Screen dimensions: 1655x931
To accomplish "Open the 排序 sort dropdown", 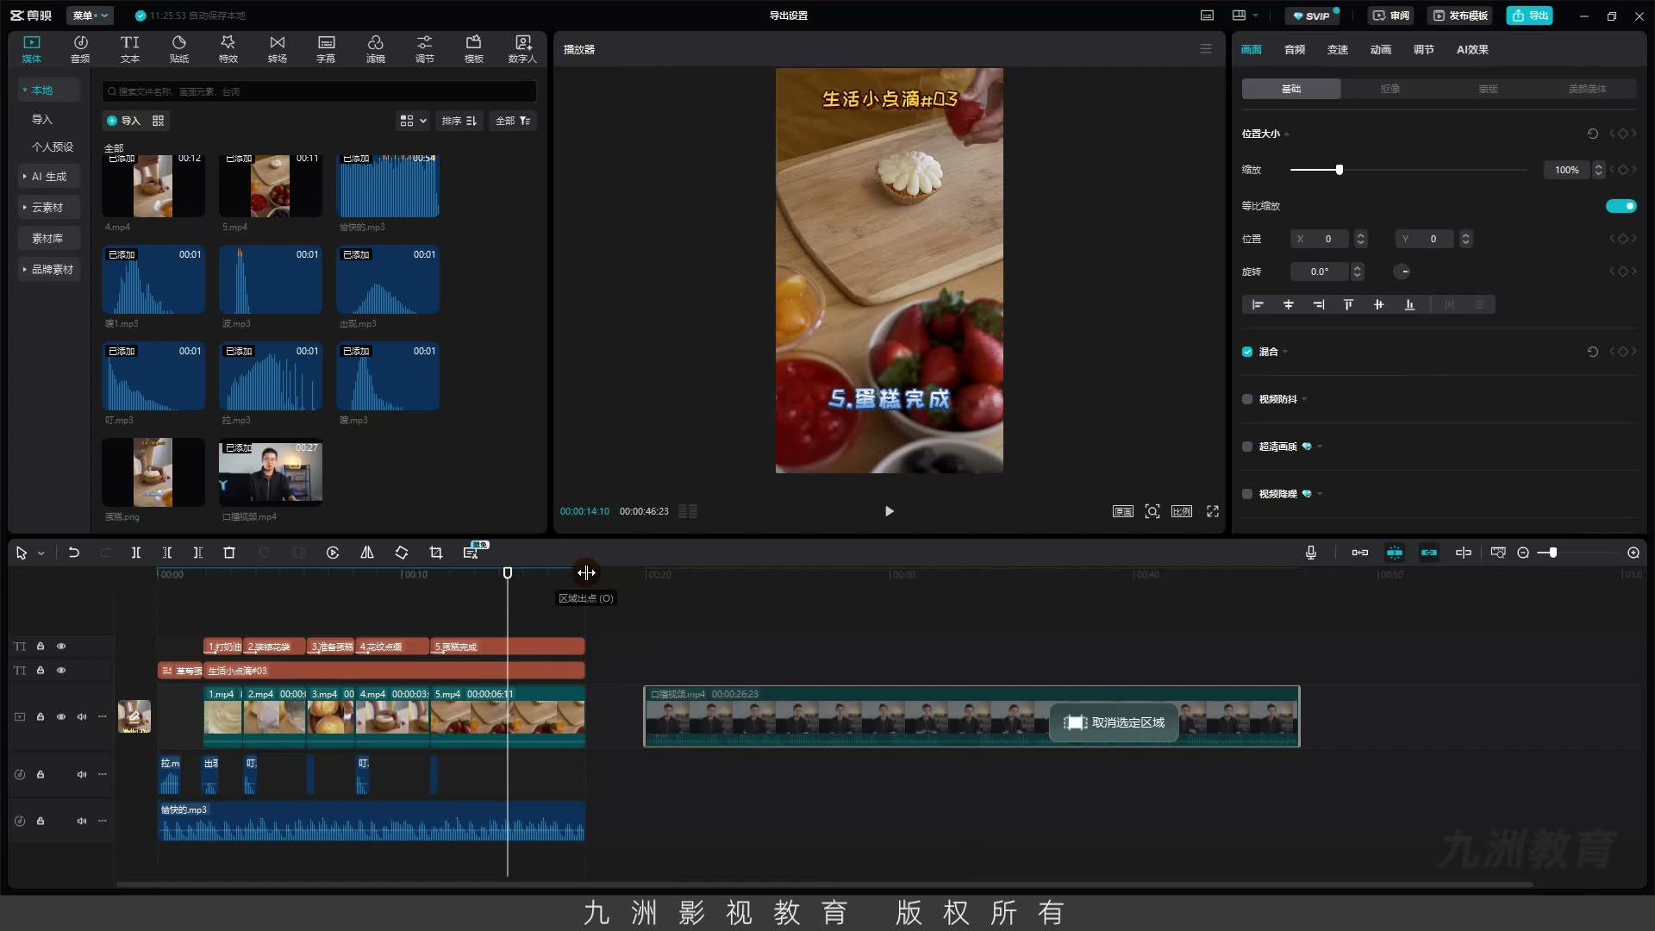I will click(x=459, y=121).
